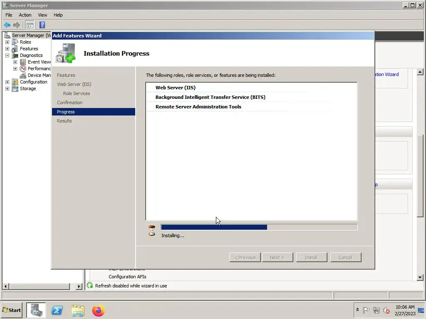Image resolution: width=426 pixels, height=319 pixels.
Task: Expand the Configuration tree node
Action: tap(7, 82)
